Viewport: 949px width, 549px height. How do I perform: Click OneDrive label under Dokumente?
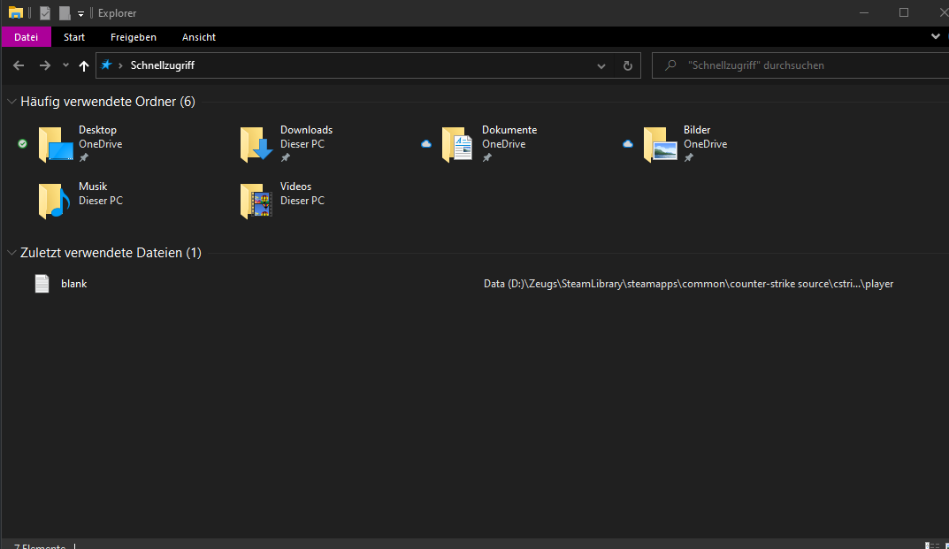503,144
